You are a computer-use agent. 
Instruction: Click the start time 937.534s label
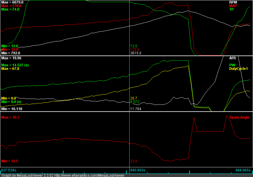coord(9,170)
